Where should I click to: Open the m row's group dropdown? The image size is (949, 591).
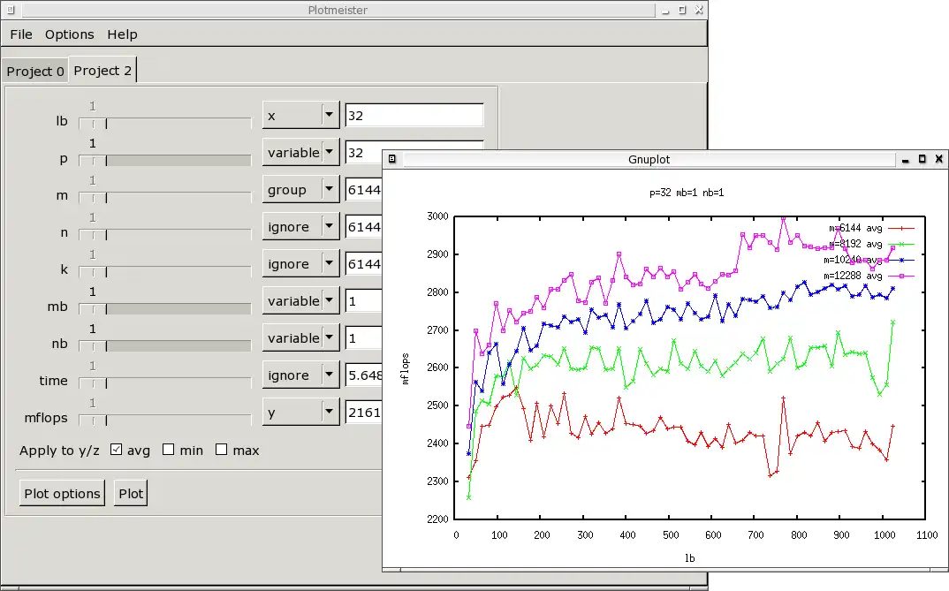tap(301, 190)
